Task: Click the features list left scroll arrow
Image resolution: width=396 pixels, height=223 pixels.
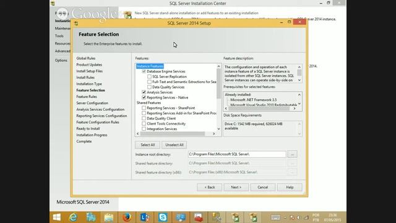Action: pos(138,134)
